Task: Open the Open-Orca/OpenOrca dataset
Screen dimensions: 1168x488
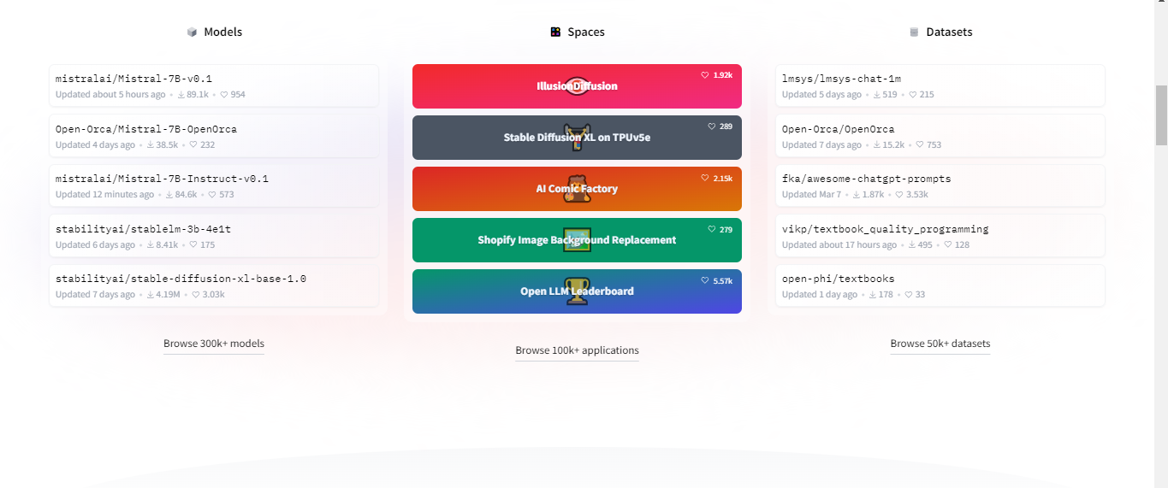Action: click(x=940, y=136)
